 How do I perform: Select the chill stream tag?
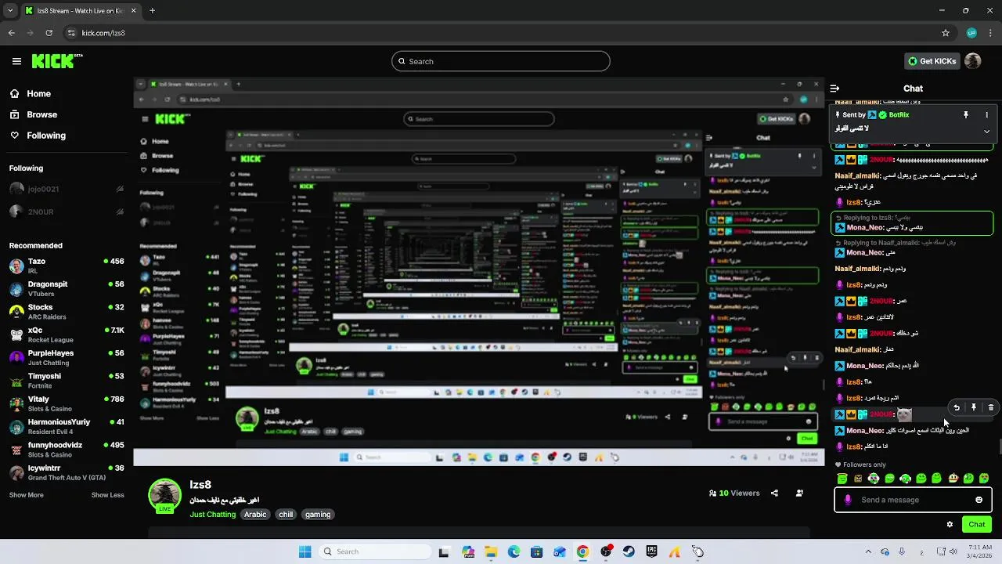[x=286, y=515]
